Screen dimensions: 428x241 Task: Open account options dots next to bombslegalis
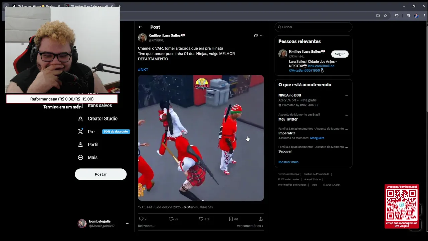[127, 224]
